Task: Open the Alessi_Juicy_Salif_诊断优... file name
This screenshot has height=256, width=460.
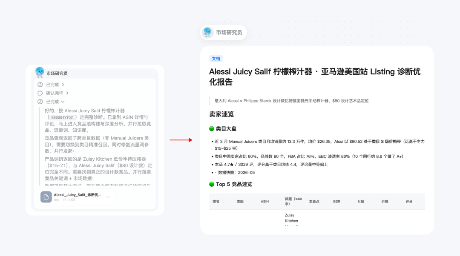Action: [x=78, y=195]
